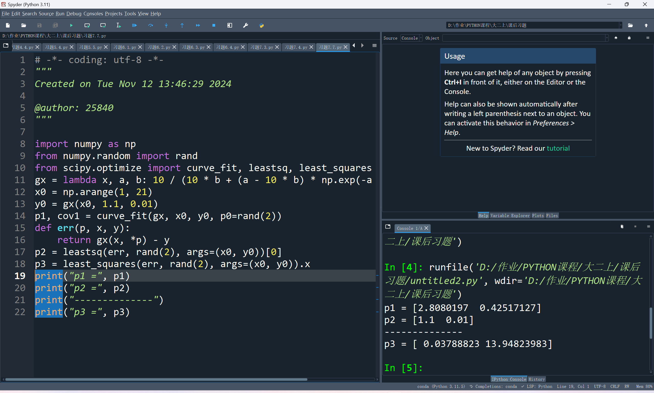Click the Help Object input field
This screenshot has width=654, height=393.
click(x=524, y=38)
